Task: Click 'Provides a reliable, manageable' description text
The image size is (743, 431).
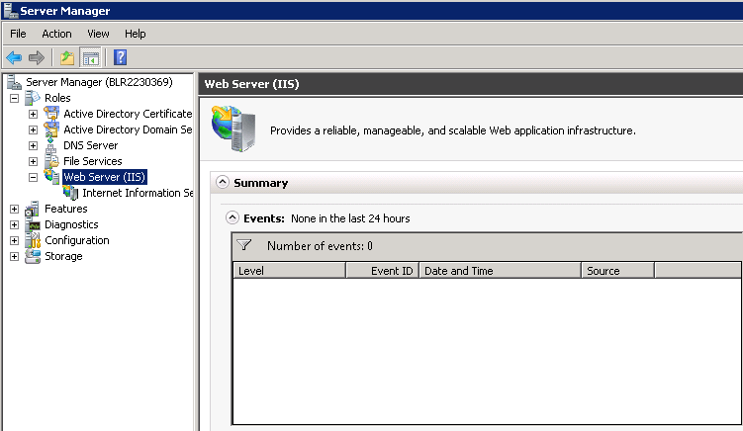Action: tap(453, 130)
